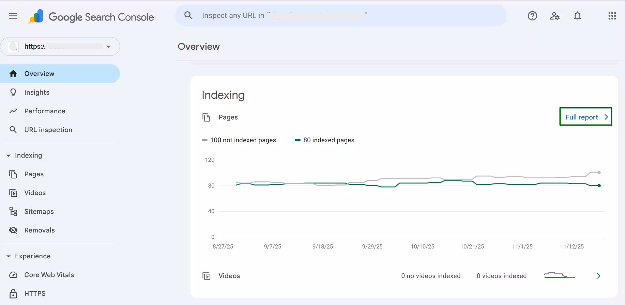625x305 pixels.
Task: Click '80 indexed pages' text
Action: (329, 140)
